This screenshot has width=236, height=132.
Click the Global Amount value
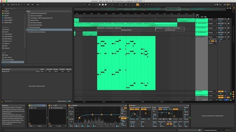click(69, 101)
